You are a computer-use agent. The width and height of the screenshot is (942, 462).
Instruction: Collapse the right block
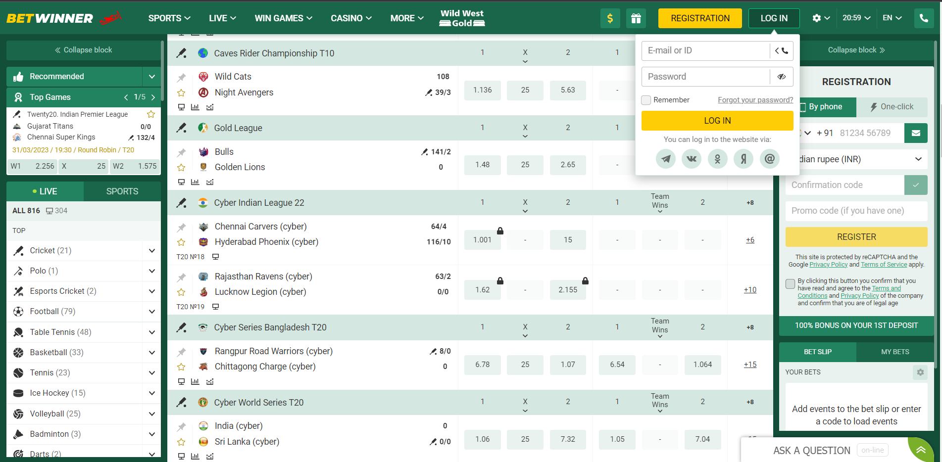coord(856,50)
